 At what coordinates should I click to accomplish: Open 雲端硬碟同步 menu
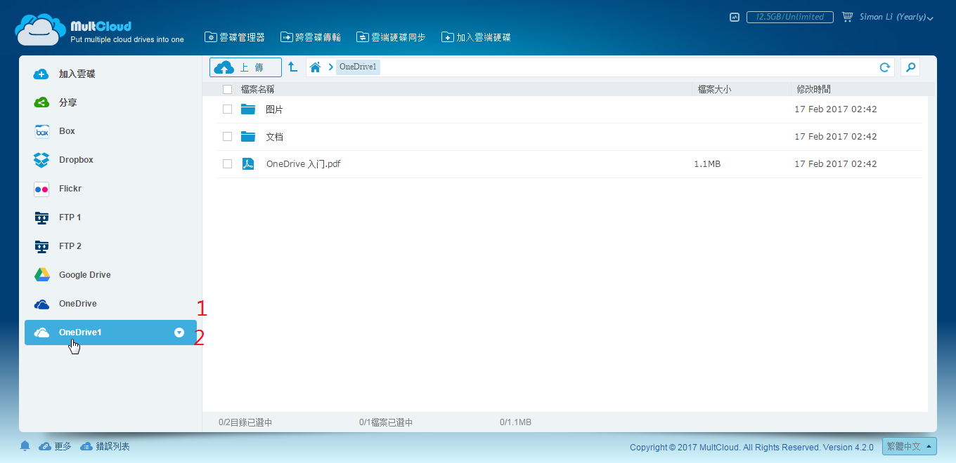click(392, 37)
